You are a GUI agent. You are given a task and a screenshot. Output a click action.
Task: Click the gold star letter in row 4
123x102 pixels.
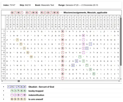[x=21, y=44]
